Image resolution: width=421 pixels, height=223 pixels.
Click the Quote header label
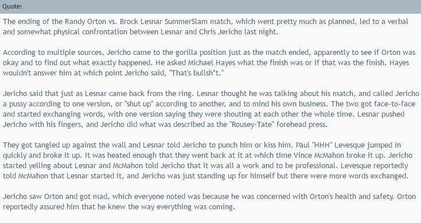13,6
